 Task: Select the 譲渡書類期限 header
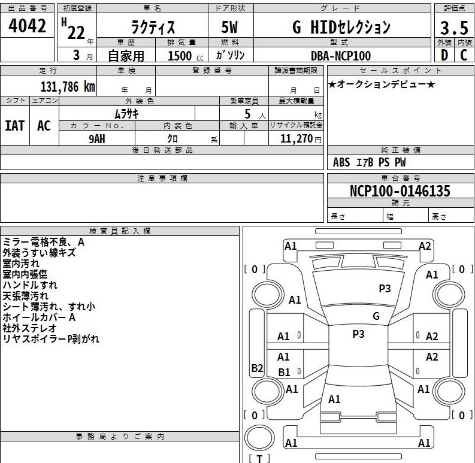pos(296,71)
